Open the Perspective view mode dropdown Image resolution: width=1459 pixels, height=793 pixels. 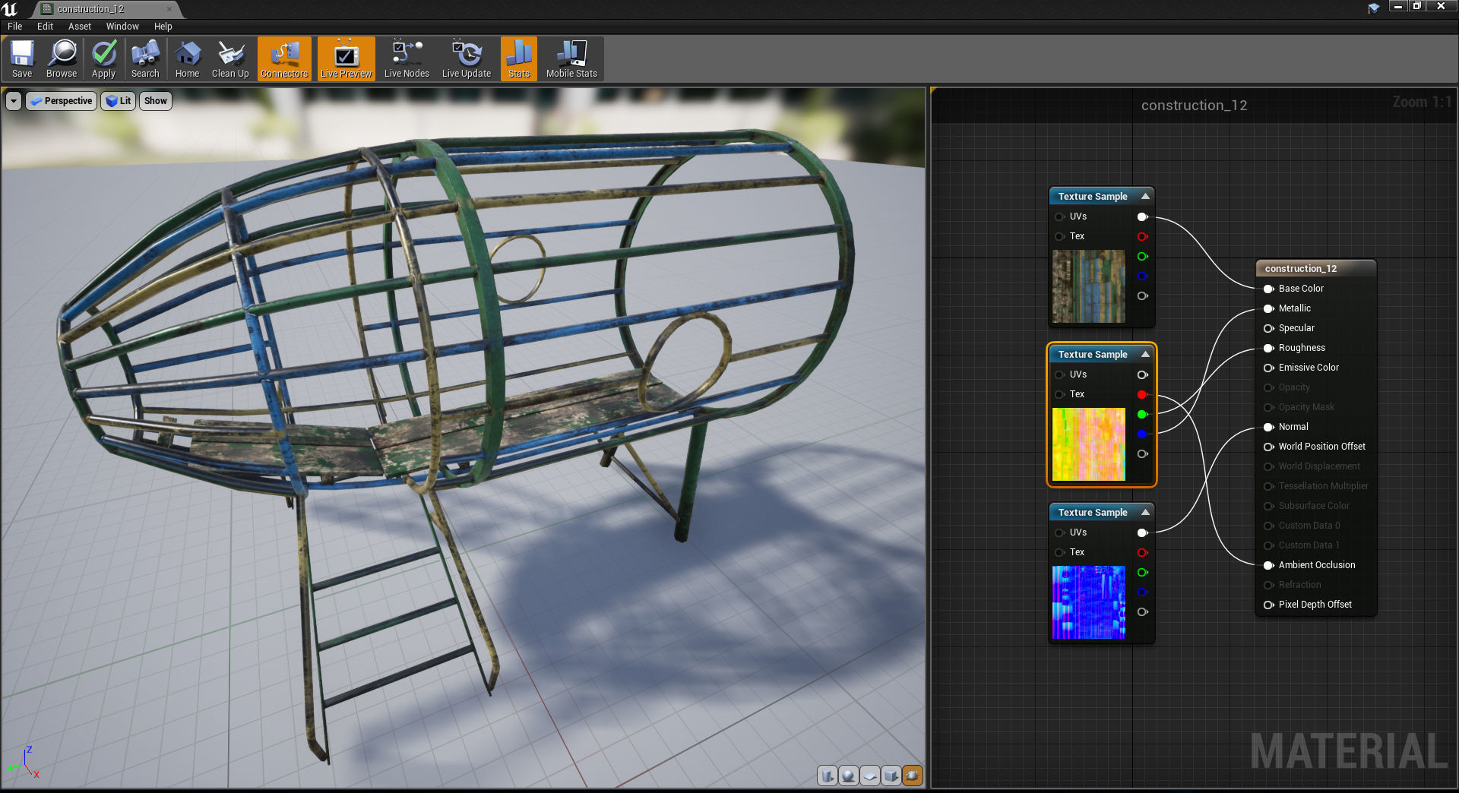(62, 100)
